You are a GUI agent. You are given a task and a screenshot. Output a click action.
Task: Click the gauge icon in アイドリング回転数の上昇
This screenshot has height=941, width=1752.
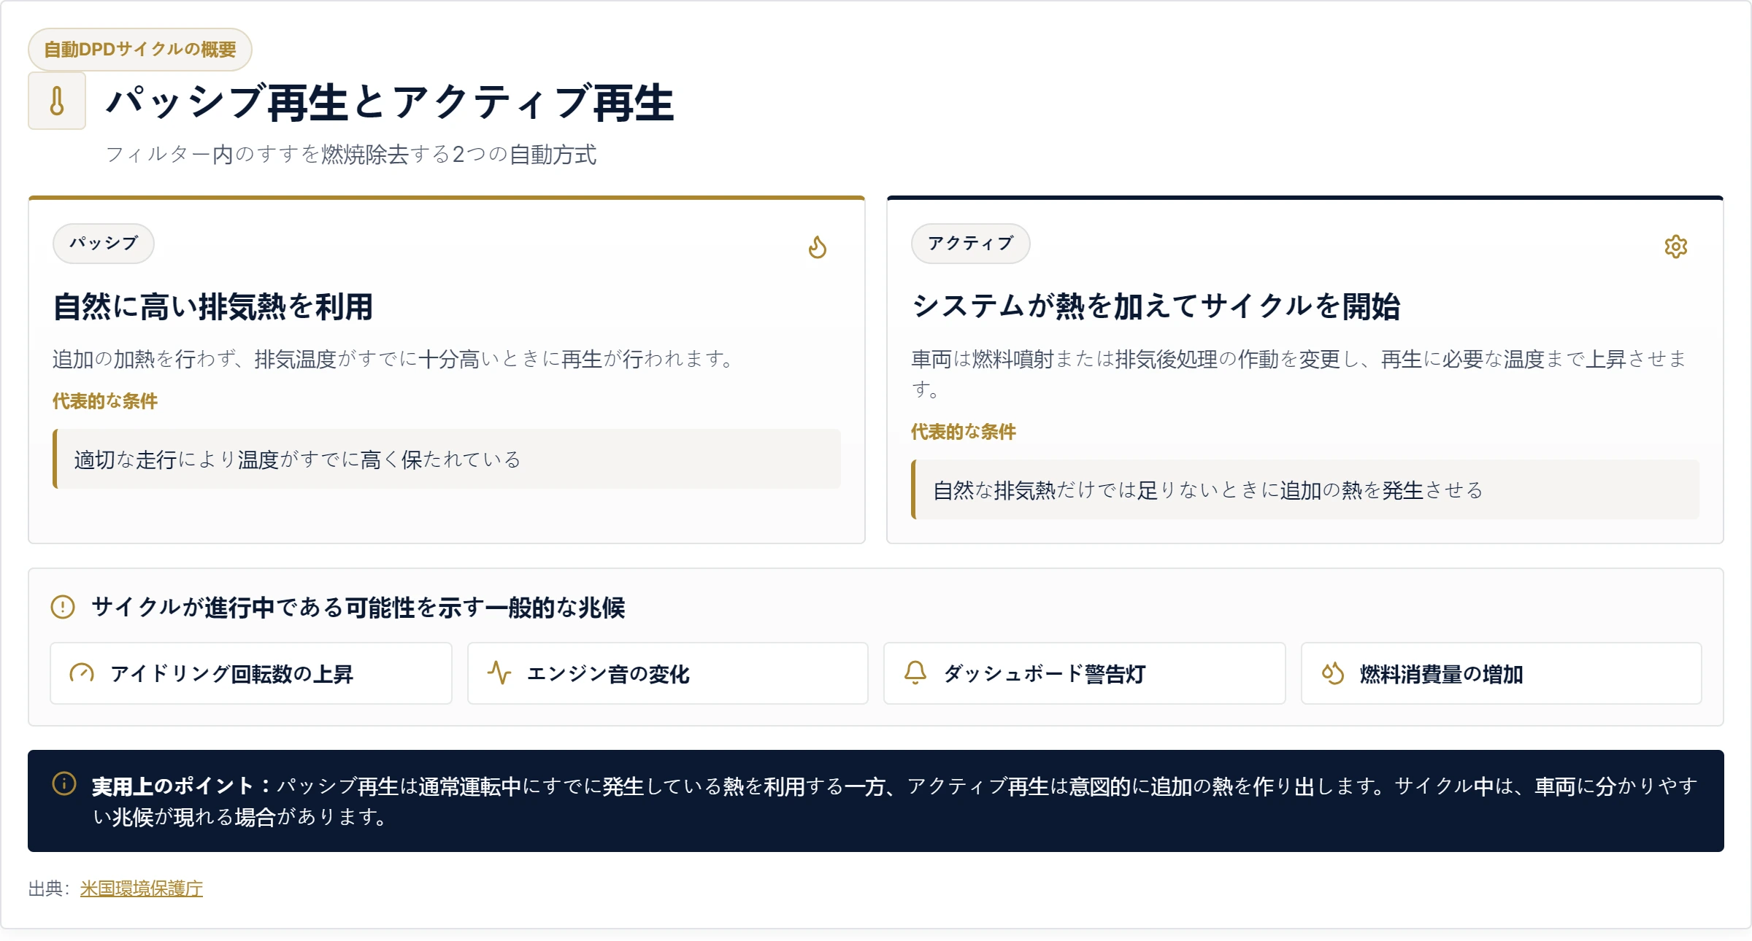click(82, 673)
